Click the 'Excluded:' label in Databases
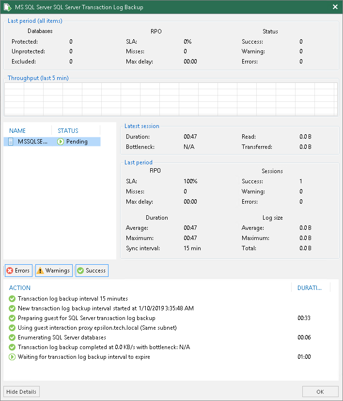343x401 pixels. 24,62
